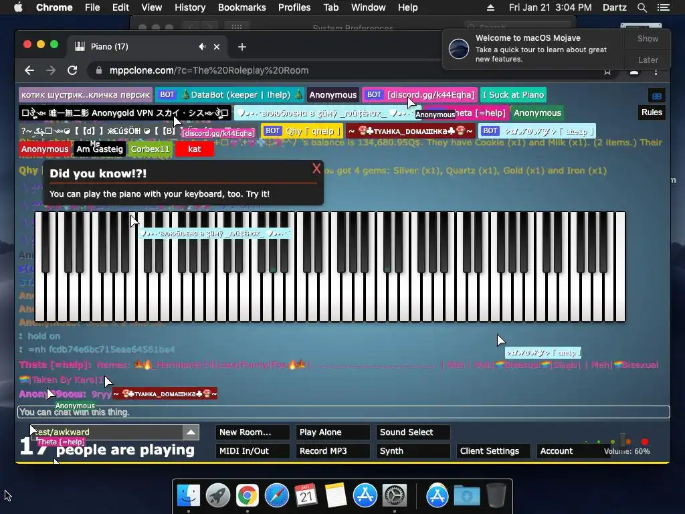Viewport: 685px width, 514px height.
Task: Start Record MP3
Action: click(333, 451)
